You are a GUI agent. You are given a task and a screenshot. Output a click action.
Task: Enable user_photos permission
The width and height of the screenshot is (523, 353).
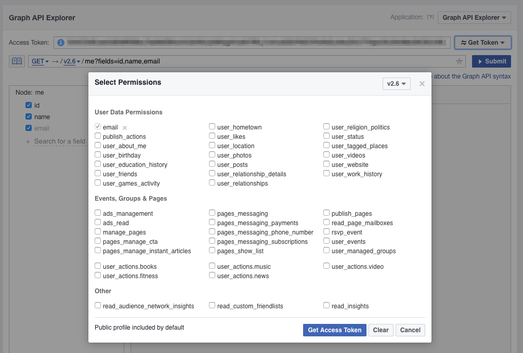point(212,154)
